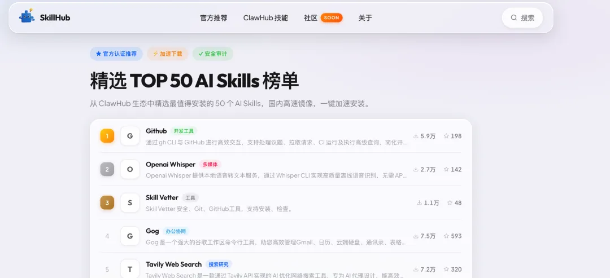Click the subtitle starting 从 ClawHub 生态中
This screenshot has height=278, width=610.
230,104
